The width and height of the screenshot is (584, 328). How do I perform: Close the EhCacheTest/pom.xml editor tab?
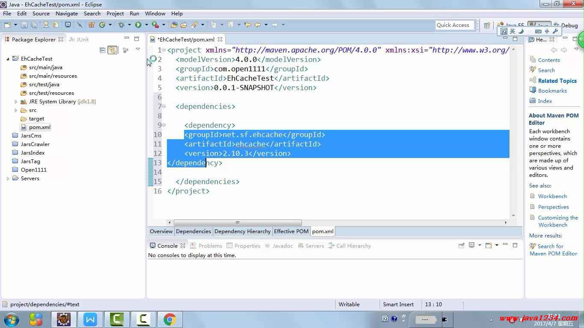[220, 39]
